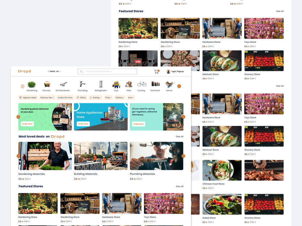Toggle the Under 30 mins filter

coord(65,98)
